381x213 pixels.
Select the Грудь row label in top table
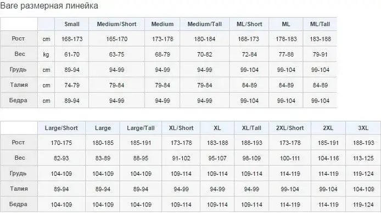click(x=18, y=70)
